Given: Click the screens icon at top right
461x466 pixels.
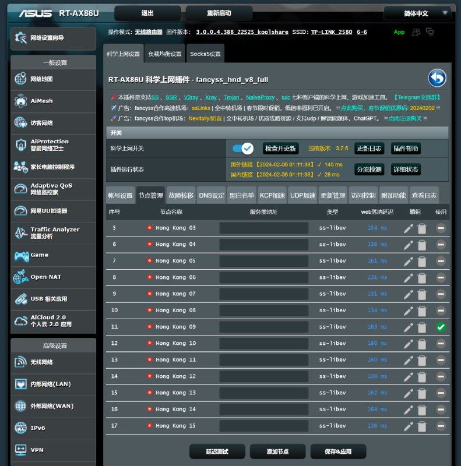Looking at the screenshot, I should (x=430, y=31).
